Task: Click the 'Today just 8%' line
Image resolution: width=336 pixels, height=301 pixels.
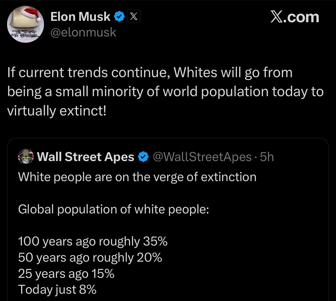Action: pos(57,290)
